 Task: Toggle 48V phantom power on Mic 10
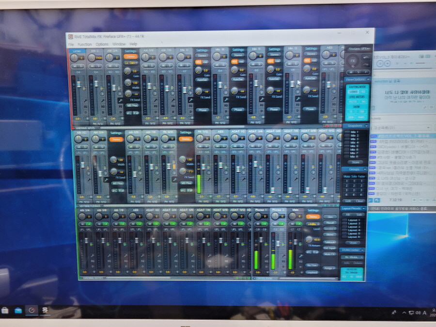[x=234, y=62]
